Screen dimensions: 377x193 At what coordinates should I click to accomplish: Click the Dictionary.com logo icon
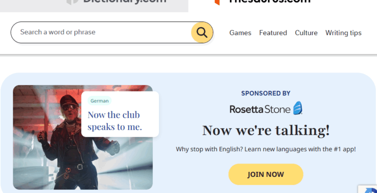point(73,2)
